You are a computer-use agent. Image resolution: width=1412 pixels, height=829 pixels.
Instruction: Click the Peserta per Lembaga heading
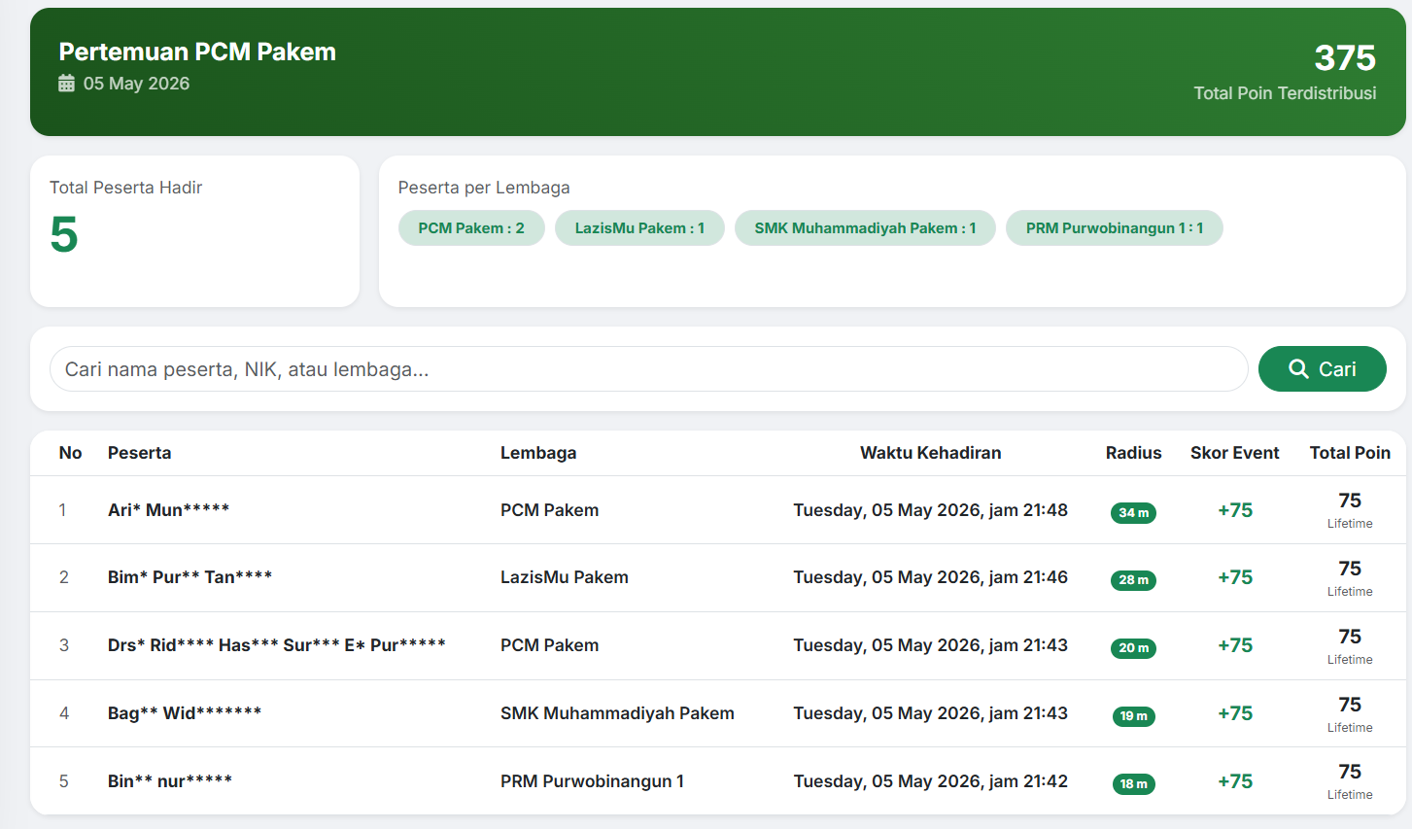[484, 188]
